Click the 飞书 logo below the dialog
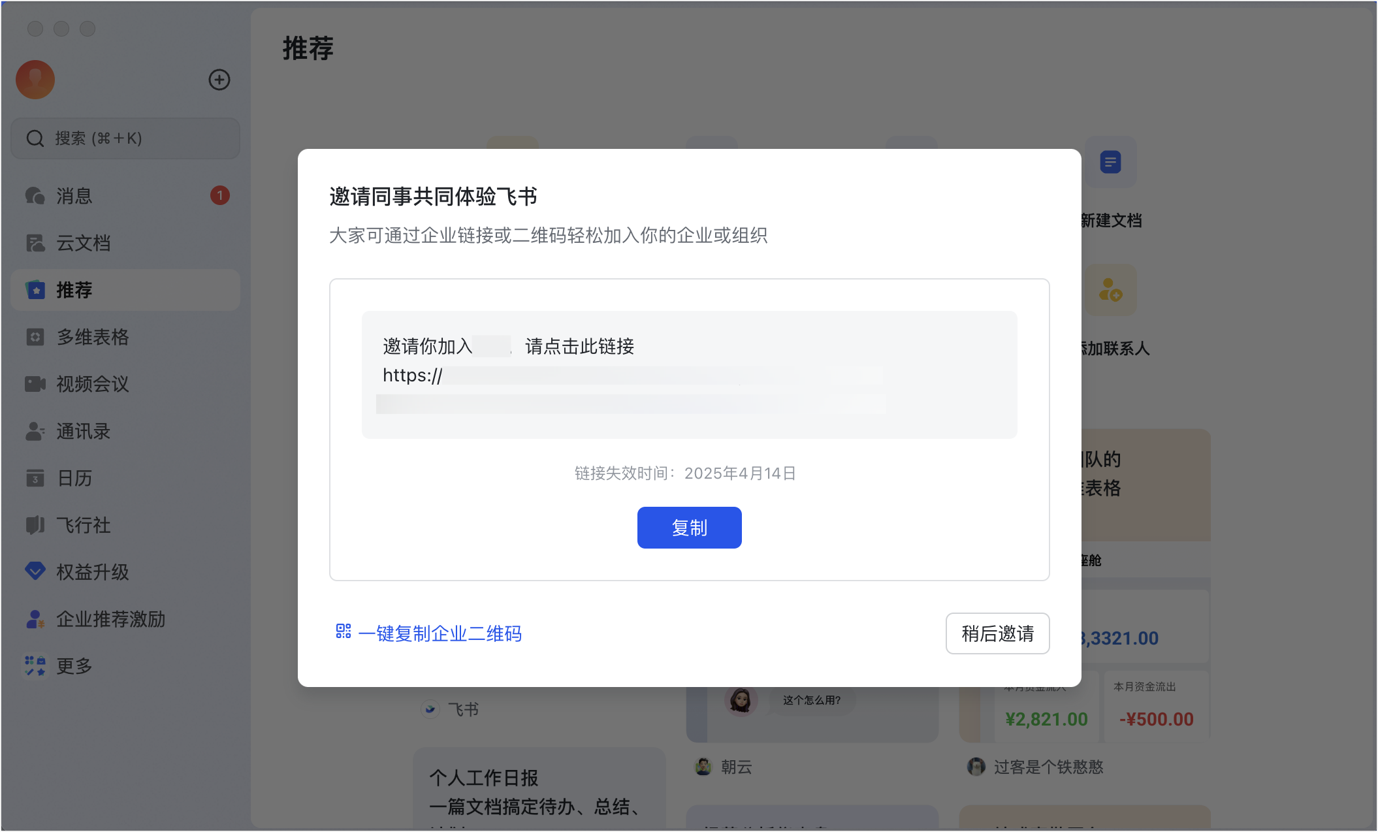Image resolution: width=1378 pixels, height=832 pixels. coord(430,709)
